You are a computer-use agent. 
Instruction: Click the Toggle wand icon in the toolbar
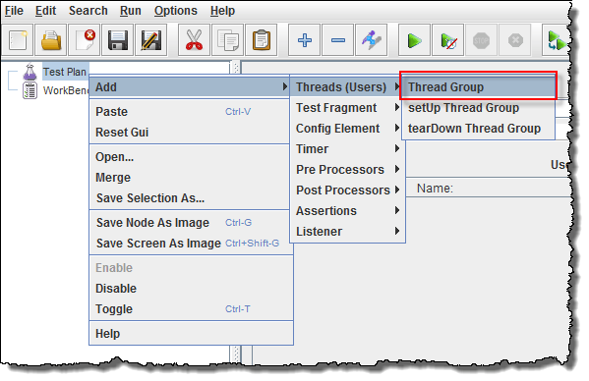click(x=371, y=40)
